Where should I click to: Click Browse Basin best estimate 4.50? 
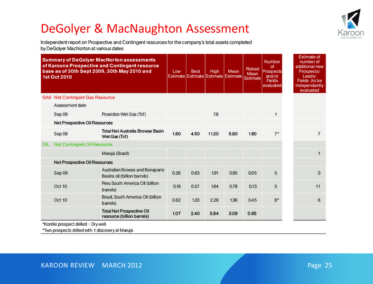pos(196,134)
